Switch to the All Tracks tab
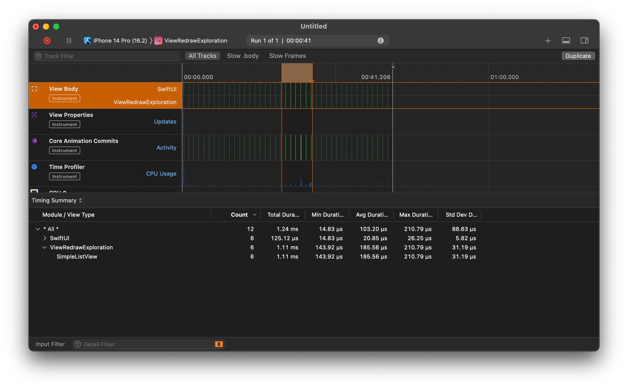This screenshot has width=628, height=389. pyautogui.click(x=202, y=56)
